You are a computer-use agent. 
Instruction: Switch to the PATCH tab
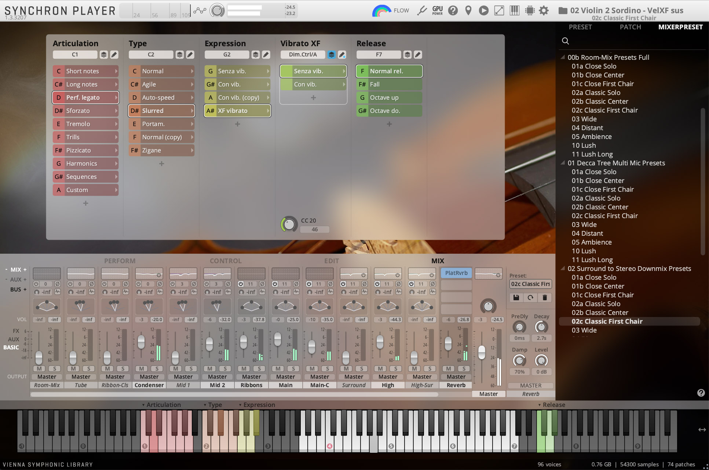(631, 27)
